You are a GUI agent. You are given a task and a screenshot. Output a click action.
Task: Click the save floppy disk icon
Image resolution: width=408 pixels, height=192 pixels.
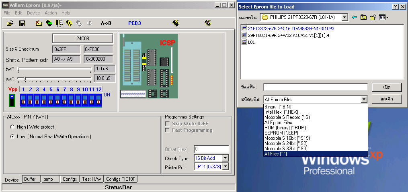(22, 23)
